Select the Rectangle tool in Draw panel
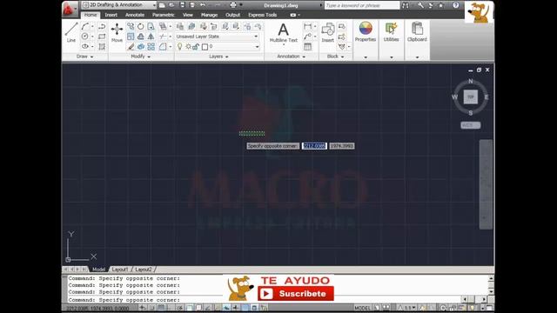Image resolution: width=557 pixels, height=313 pixels. point(102,37)
